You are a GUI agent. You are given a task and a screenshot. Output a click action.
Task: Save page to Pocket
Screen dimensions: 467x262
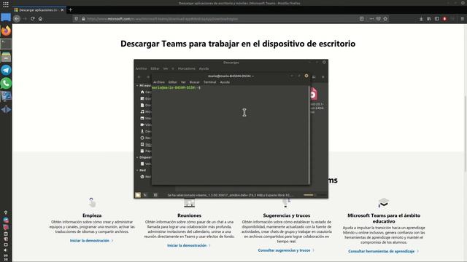[x=378, y=19]
